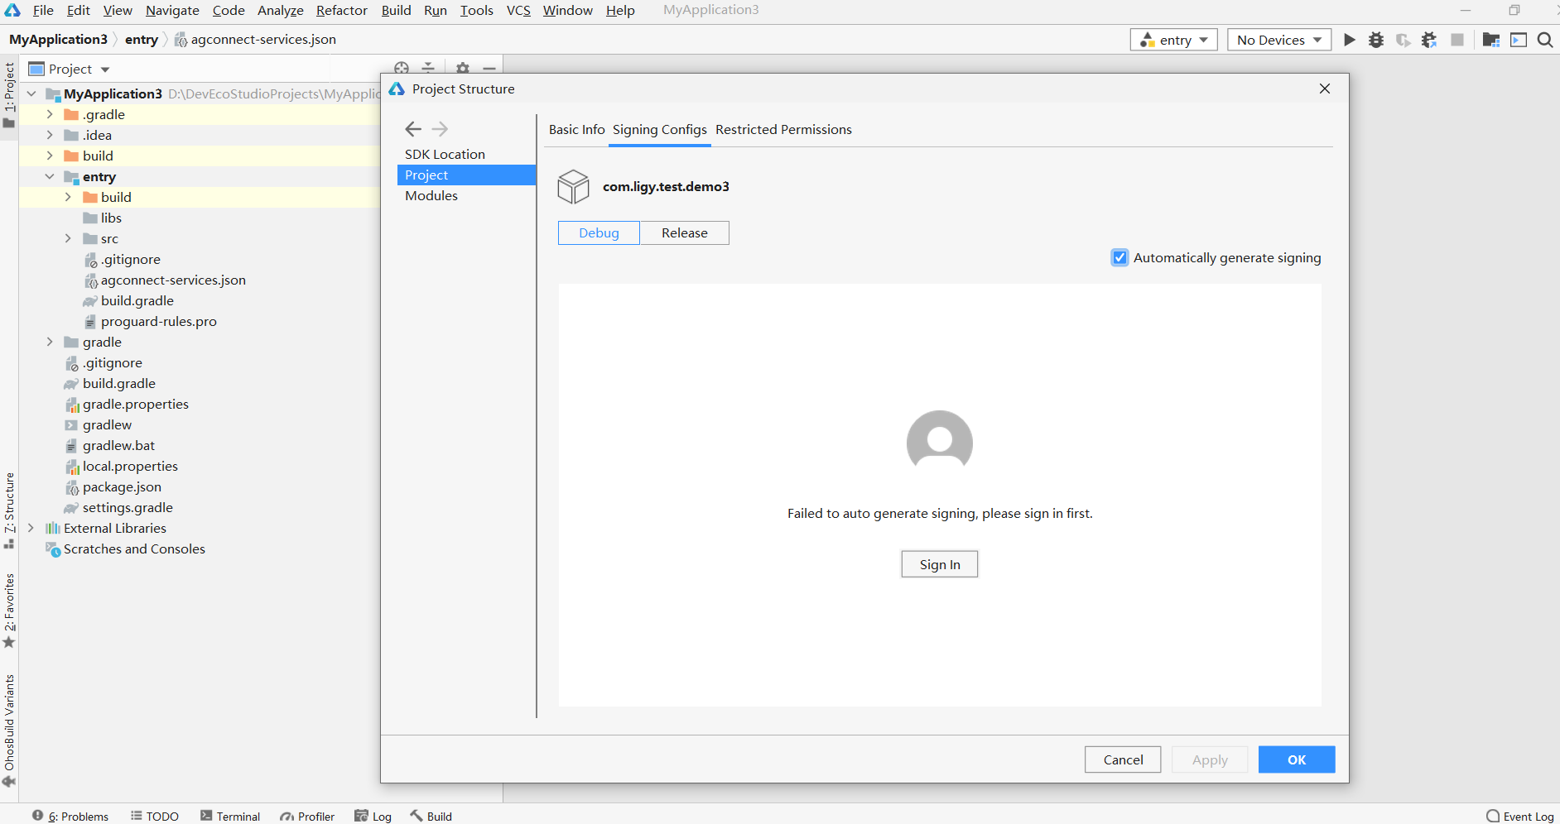Viewport: 1560px width, 824px height.
Task: Expand the .gradle folder
Action: (50, 114)
